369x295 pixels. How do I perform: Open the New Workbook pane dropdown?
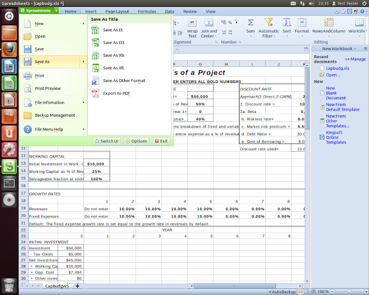click(x=355, y=48)
